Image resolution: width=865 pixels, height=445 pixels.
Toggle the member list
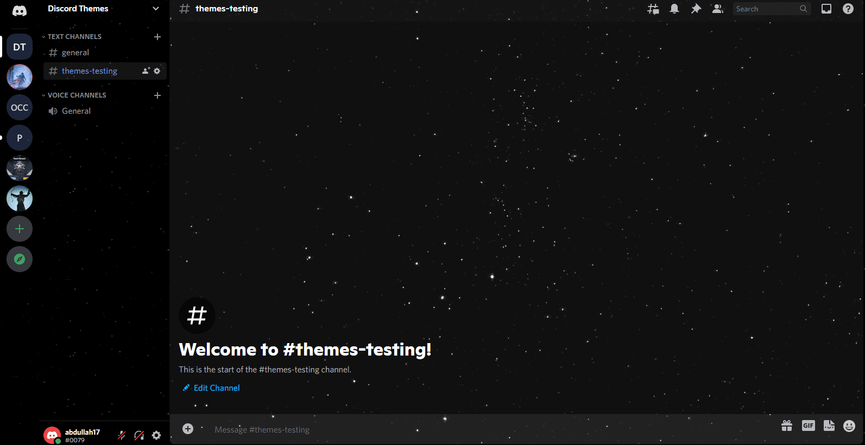[718, 9]
